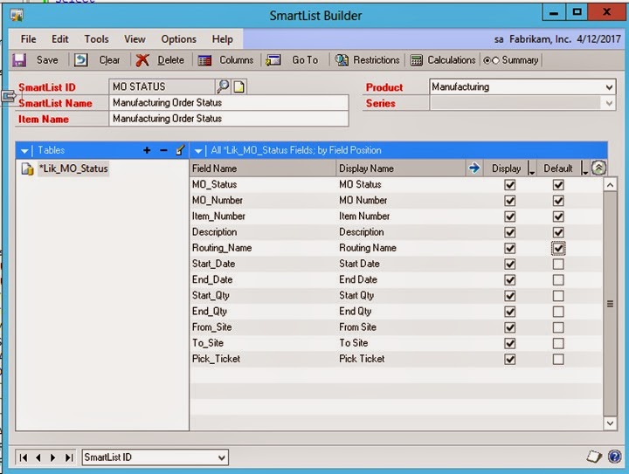Go to next record

point(53,457)
